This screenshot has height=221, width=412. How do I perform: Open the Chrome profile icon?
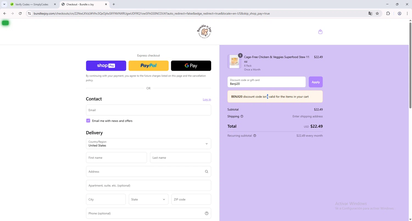tap(400, 13)
